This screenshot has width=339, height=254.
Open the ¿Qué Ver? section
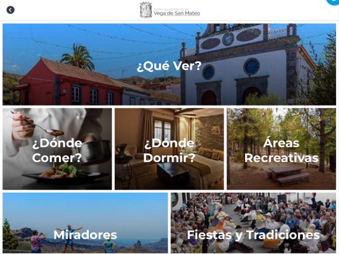point(169,66)
